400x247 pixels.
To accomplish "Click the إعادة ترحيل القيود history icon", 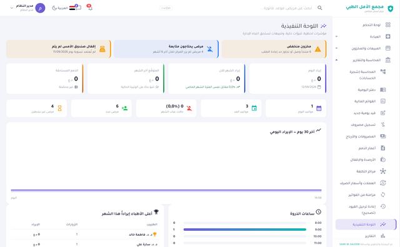I will tap(383, 206).
